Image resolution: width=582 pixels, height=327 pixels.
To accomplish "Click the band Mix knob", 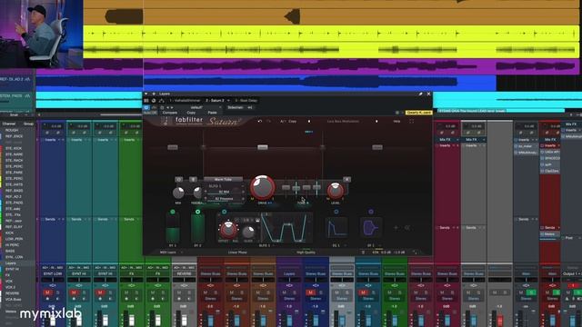I will point(178,193).
